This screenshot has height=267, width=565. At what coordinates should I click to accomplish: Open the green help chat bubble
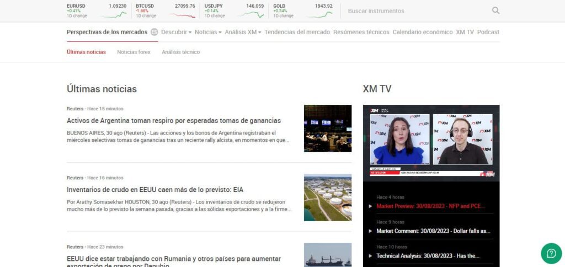pos(551,253)
